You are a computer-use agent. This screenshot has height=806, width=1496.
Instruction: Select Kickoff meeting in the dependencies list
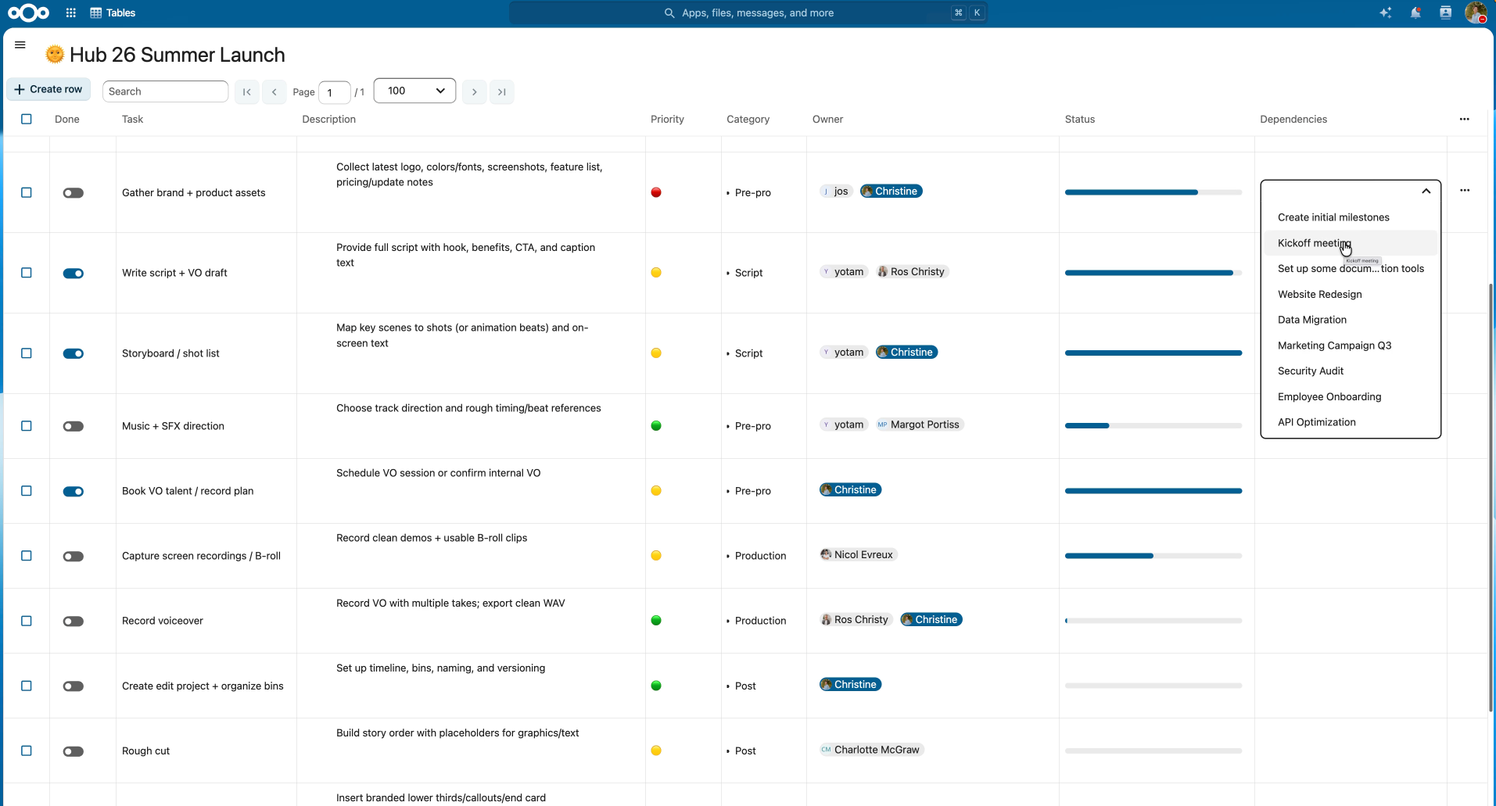(x=1351, y=243)
